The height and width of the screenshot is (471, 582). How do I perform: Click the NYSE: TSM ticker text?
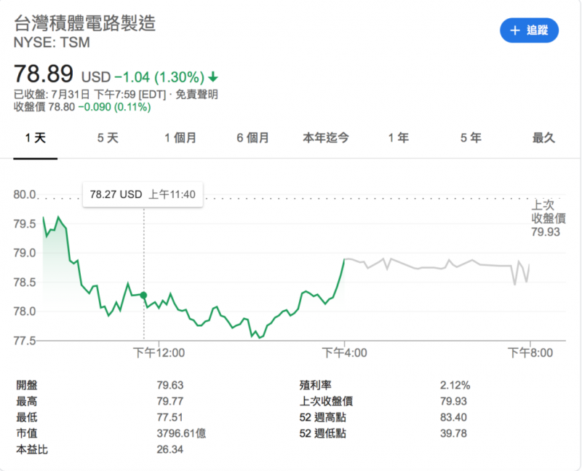tap(52, 42)
